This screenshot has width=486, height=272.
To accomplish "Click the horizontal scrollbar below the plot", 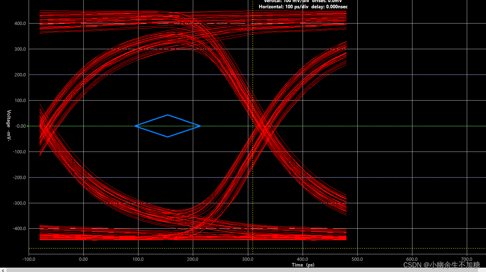I will tap(243, 270).
